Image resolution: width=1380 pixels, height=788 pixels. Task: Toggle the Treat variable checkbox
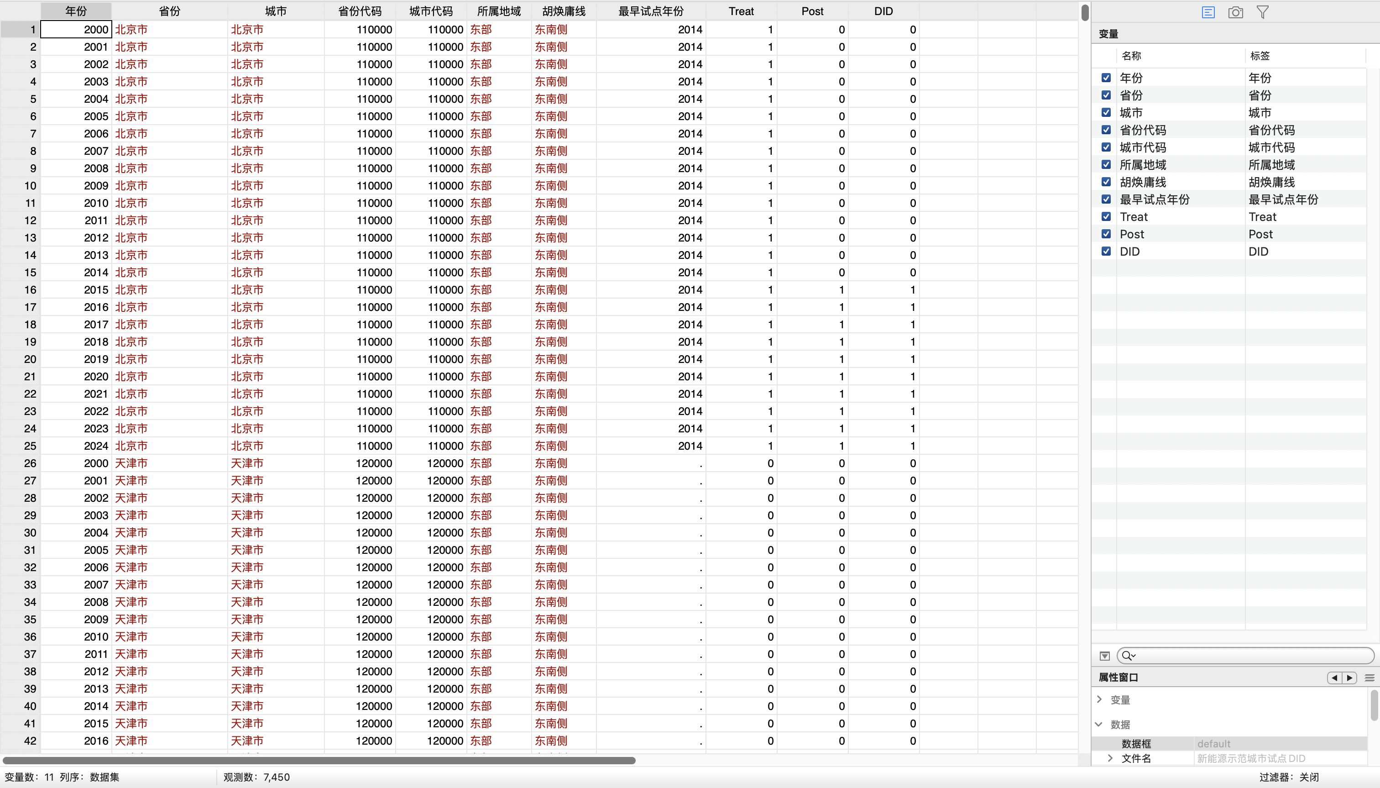(1106, 216)
